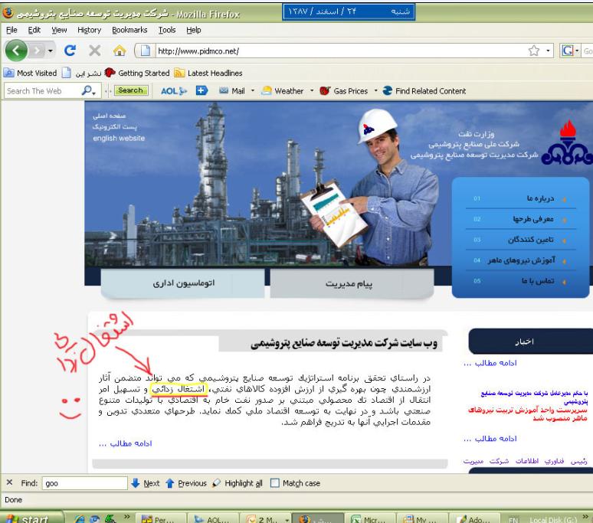Open the back/forward history dropdown arrow
The image size is (593, 523).
coord(53,51)
